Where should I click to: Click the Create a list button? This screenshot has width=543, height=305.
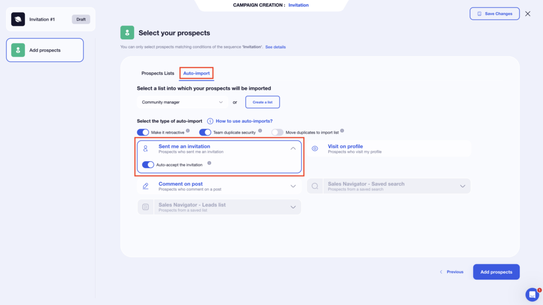[262, 102]
